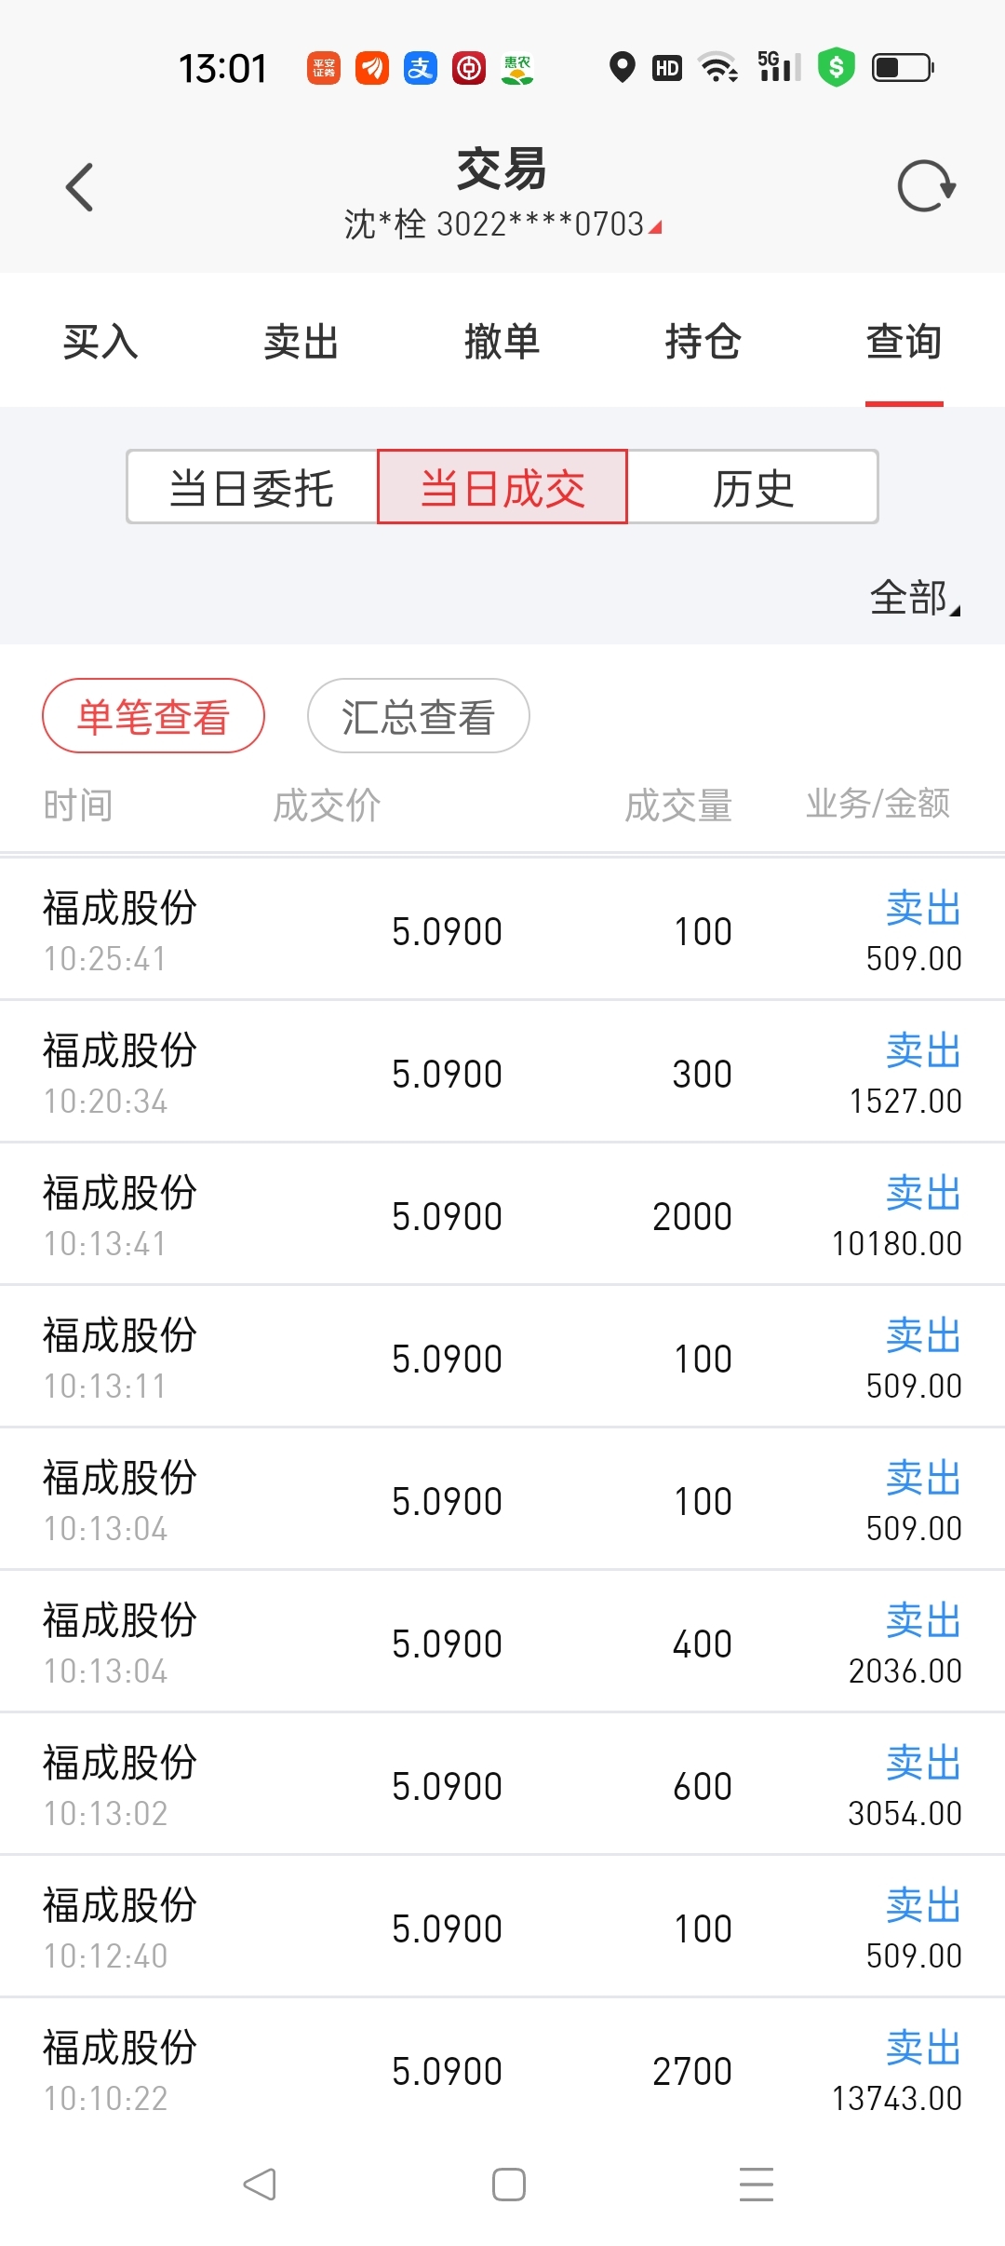
Task: Switch to 汇总查看 summary view
Action: [419, 715]
